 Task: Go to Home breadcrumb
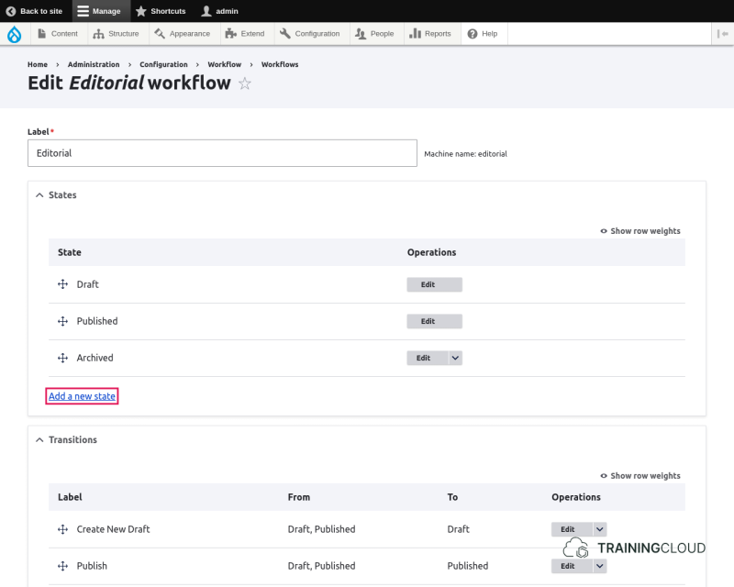(x=38, y=64)
